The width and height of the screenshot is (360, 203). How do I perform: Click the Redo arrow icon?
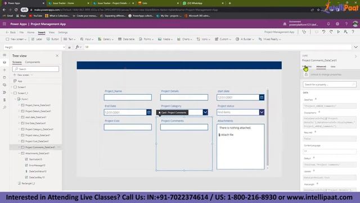tap(331, 32)
